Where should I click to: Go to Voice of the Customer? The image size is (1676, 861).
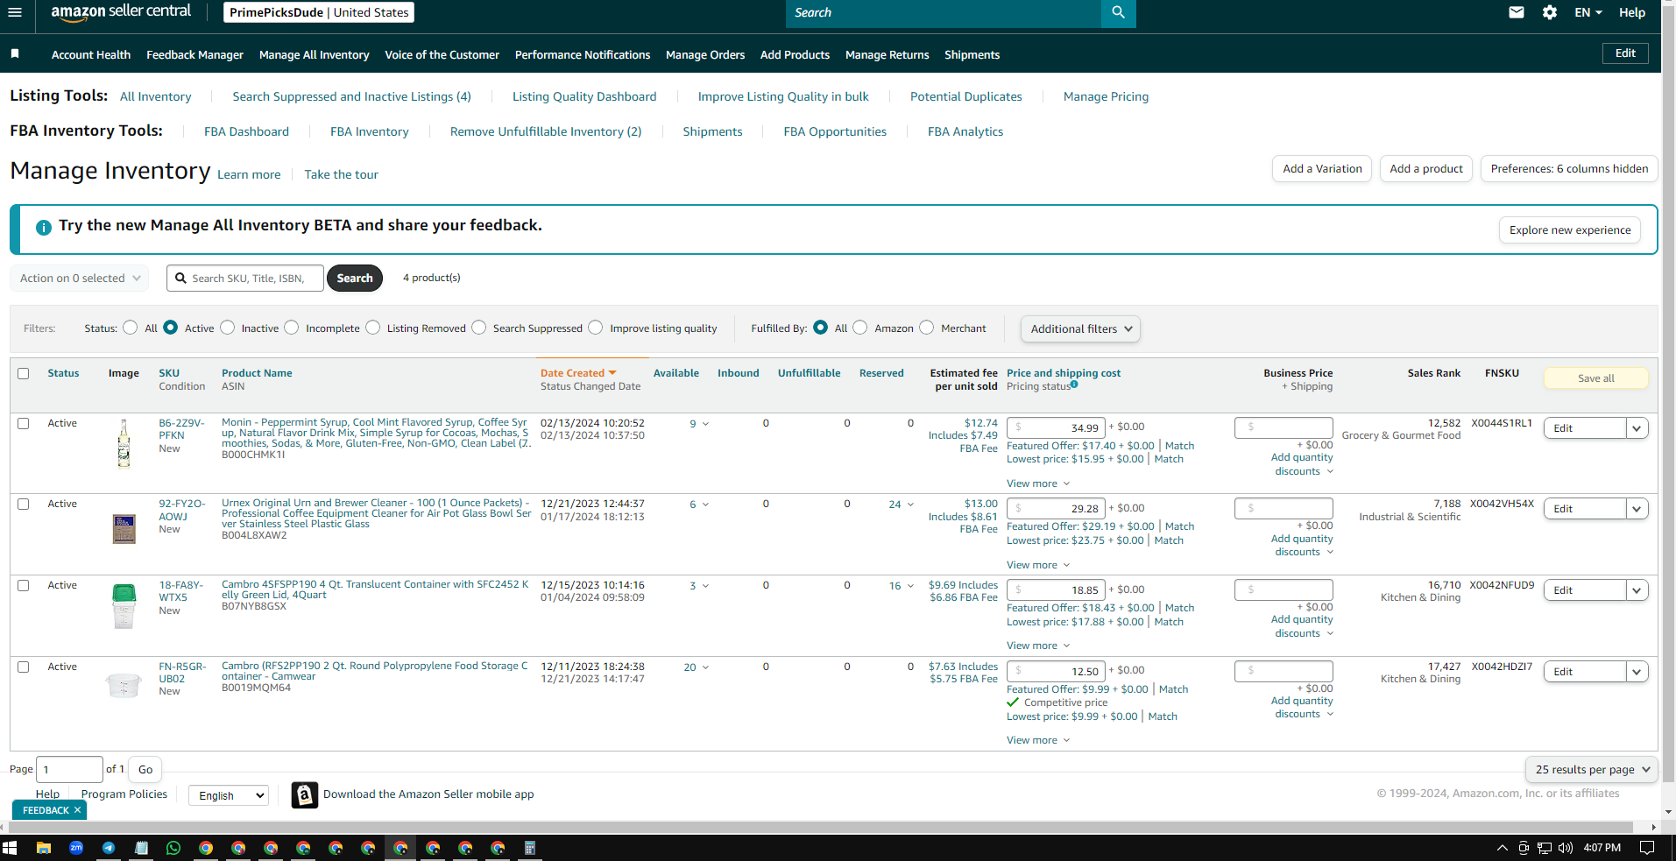click(x=442, y=54)
